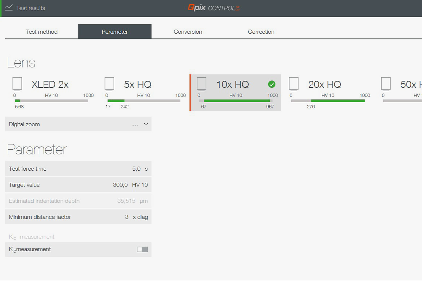Edit the Target value field

pos(120,185)
